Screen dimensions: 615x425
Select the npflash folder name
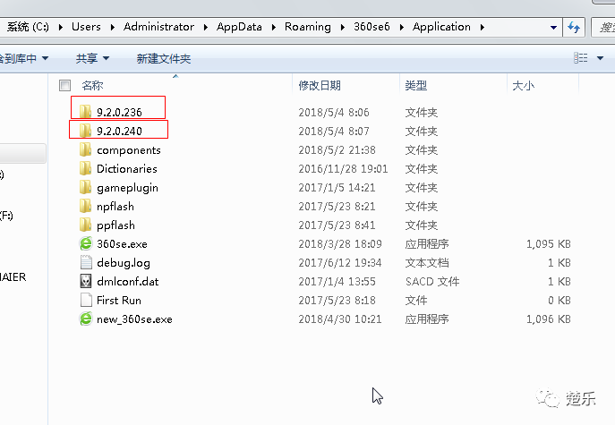[x=115, y=206]
